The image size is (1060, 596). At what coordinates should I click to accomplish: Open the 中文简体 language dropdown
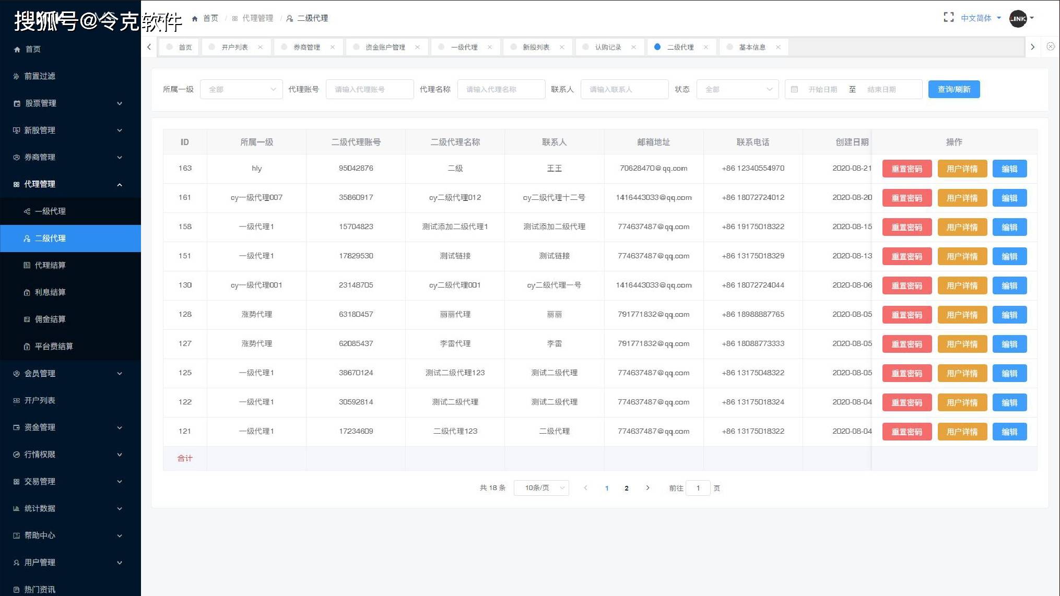tap(981, 18)
